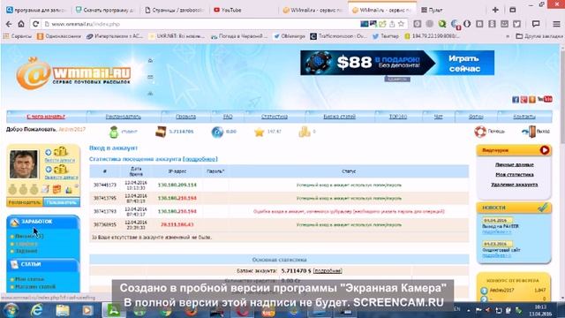This screenshot has height=318, width=565.
Task: Click the treasure chest balance icon
Action: (161, 132)
